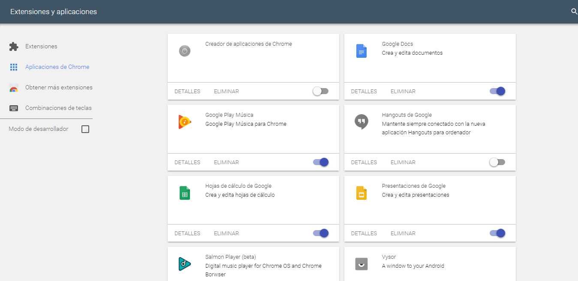
Task: Enable the Hangouts de Google toggle
Action: click(x=497, y=162)
